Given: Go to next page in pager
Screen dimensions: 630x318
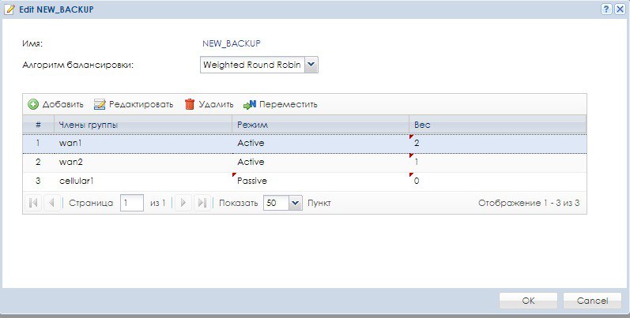Looking at the screenshot, I should [184, 203].
